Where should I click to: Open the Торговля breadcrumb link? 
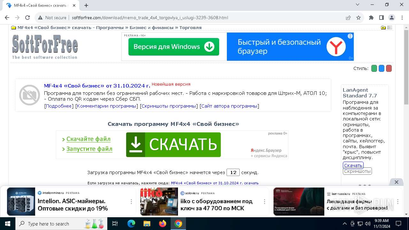pos(190,27)
